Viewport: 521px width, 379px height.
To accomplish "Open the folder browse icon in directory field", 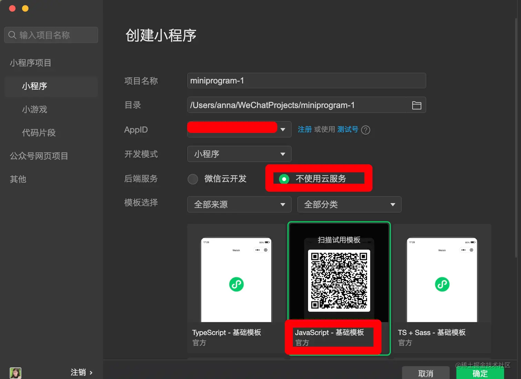I will [x=417, y=105].
